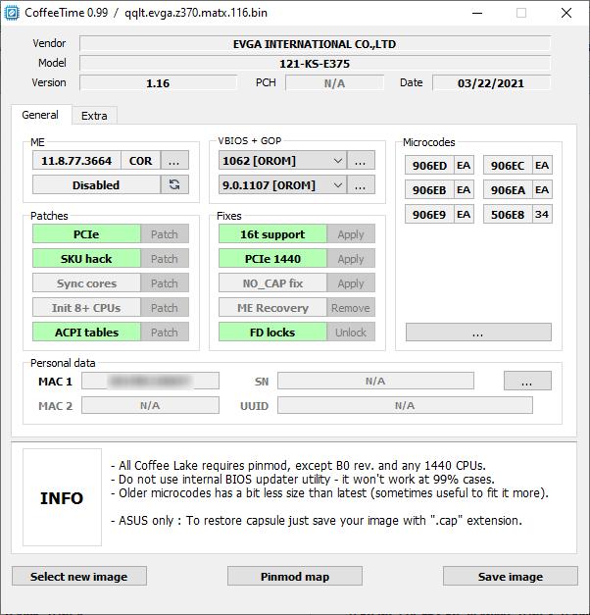Click the green PCIe 1440 status
Viewport: 590px width, 615px height.
coord(272,259)
